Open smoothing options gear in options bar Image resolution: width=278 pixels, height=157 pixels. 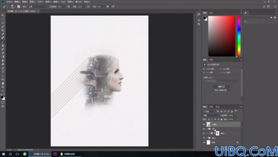click(108, 7)
